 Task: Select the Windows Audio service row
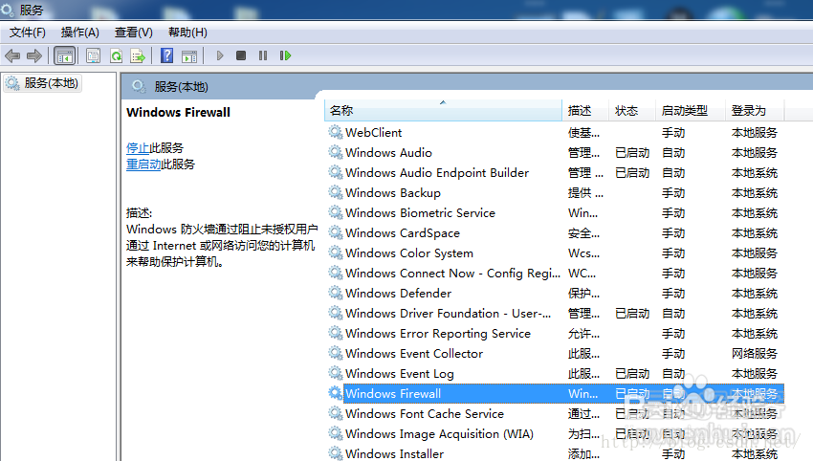(x=388, y=152)
